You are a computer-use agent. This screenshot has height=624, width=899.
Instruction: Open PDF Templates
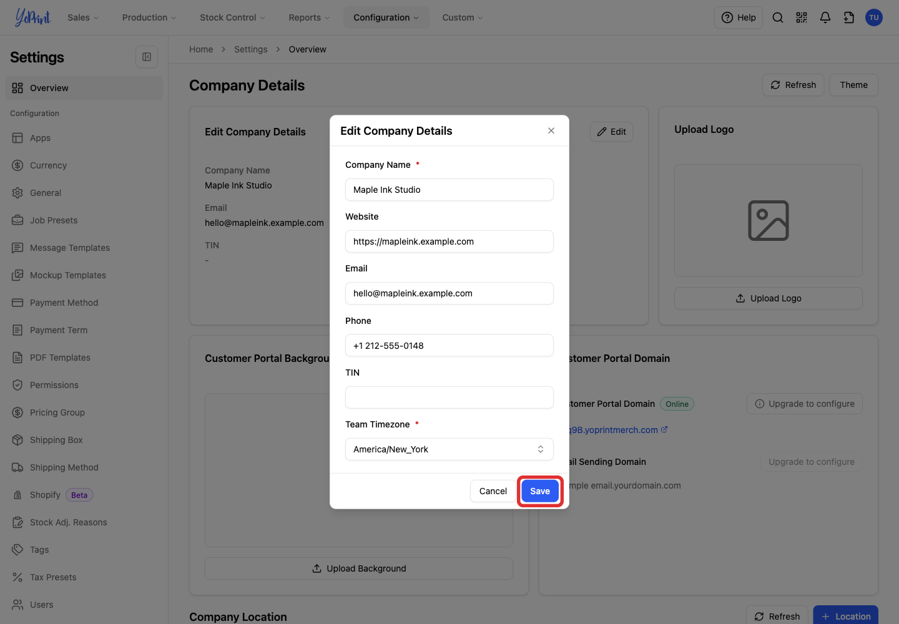tap(84, 358)
